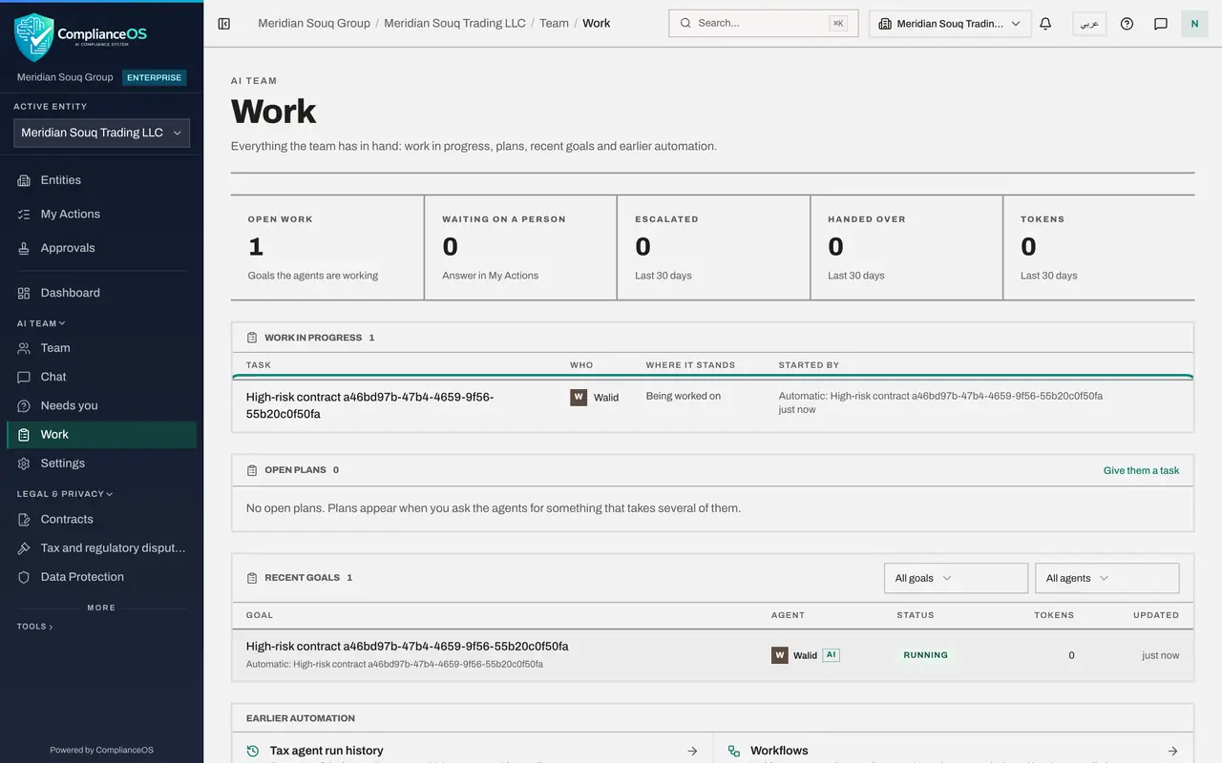Navigate to Dashboard
Image resolution: width=1222 pixels, height=763 pixels.
click(101, 293)
